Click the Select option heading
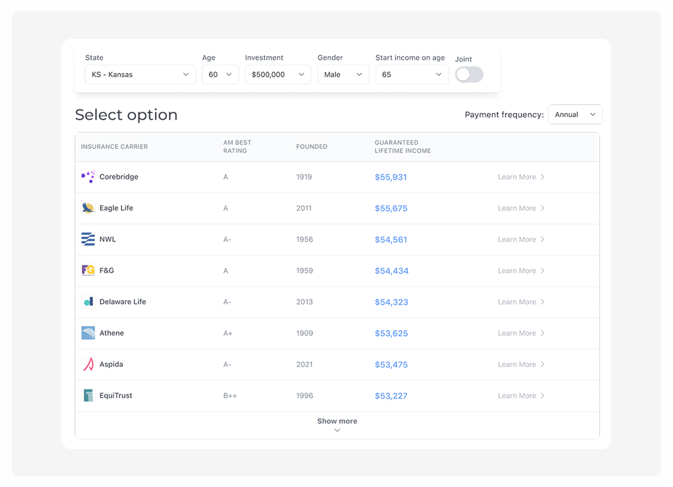Image resolution: width=673 pixels, height=487 pixels. 126,115
